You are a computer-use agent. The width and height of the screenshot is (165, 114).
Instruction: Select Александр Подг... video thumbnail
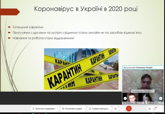click(133, 98)
